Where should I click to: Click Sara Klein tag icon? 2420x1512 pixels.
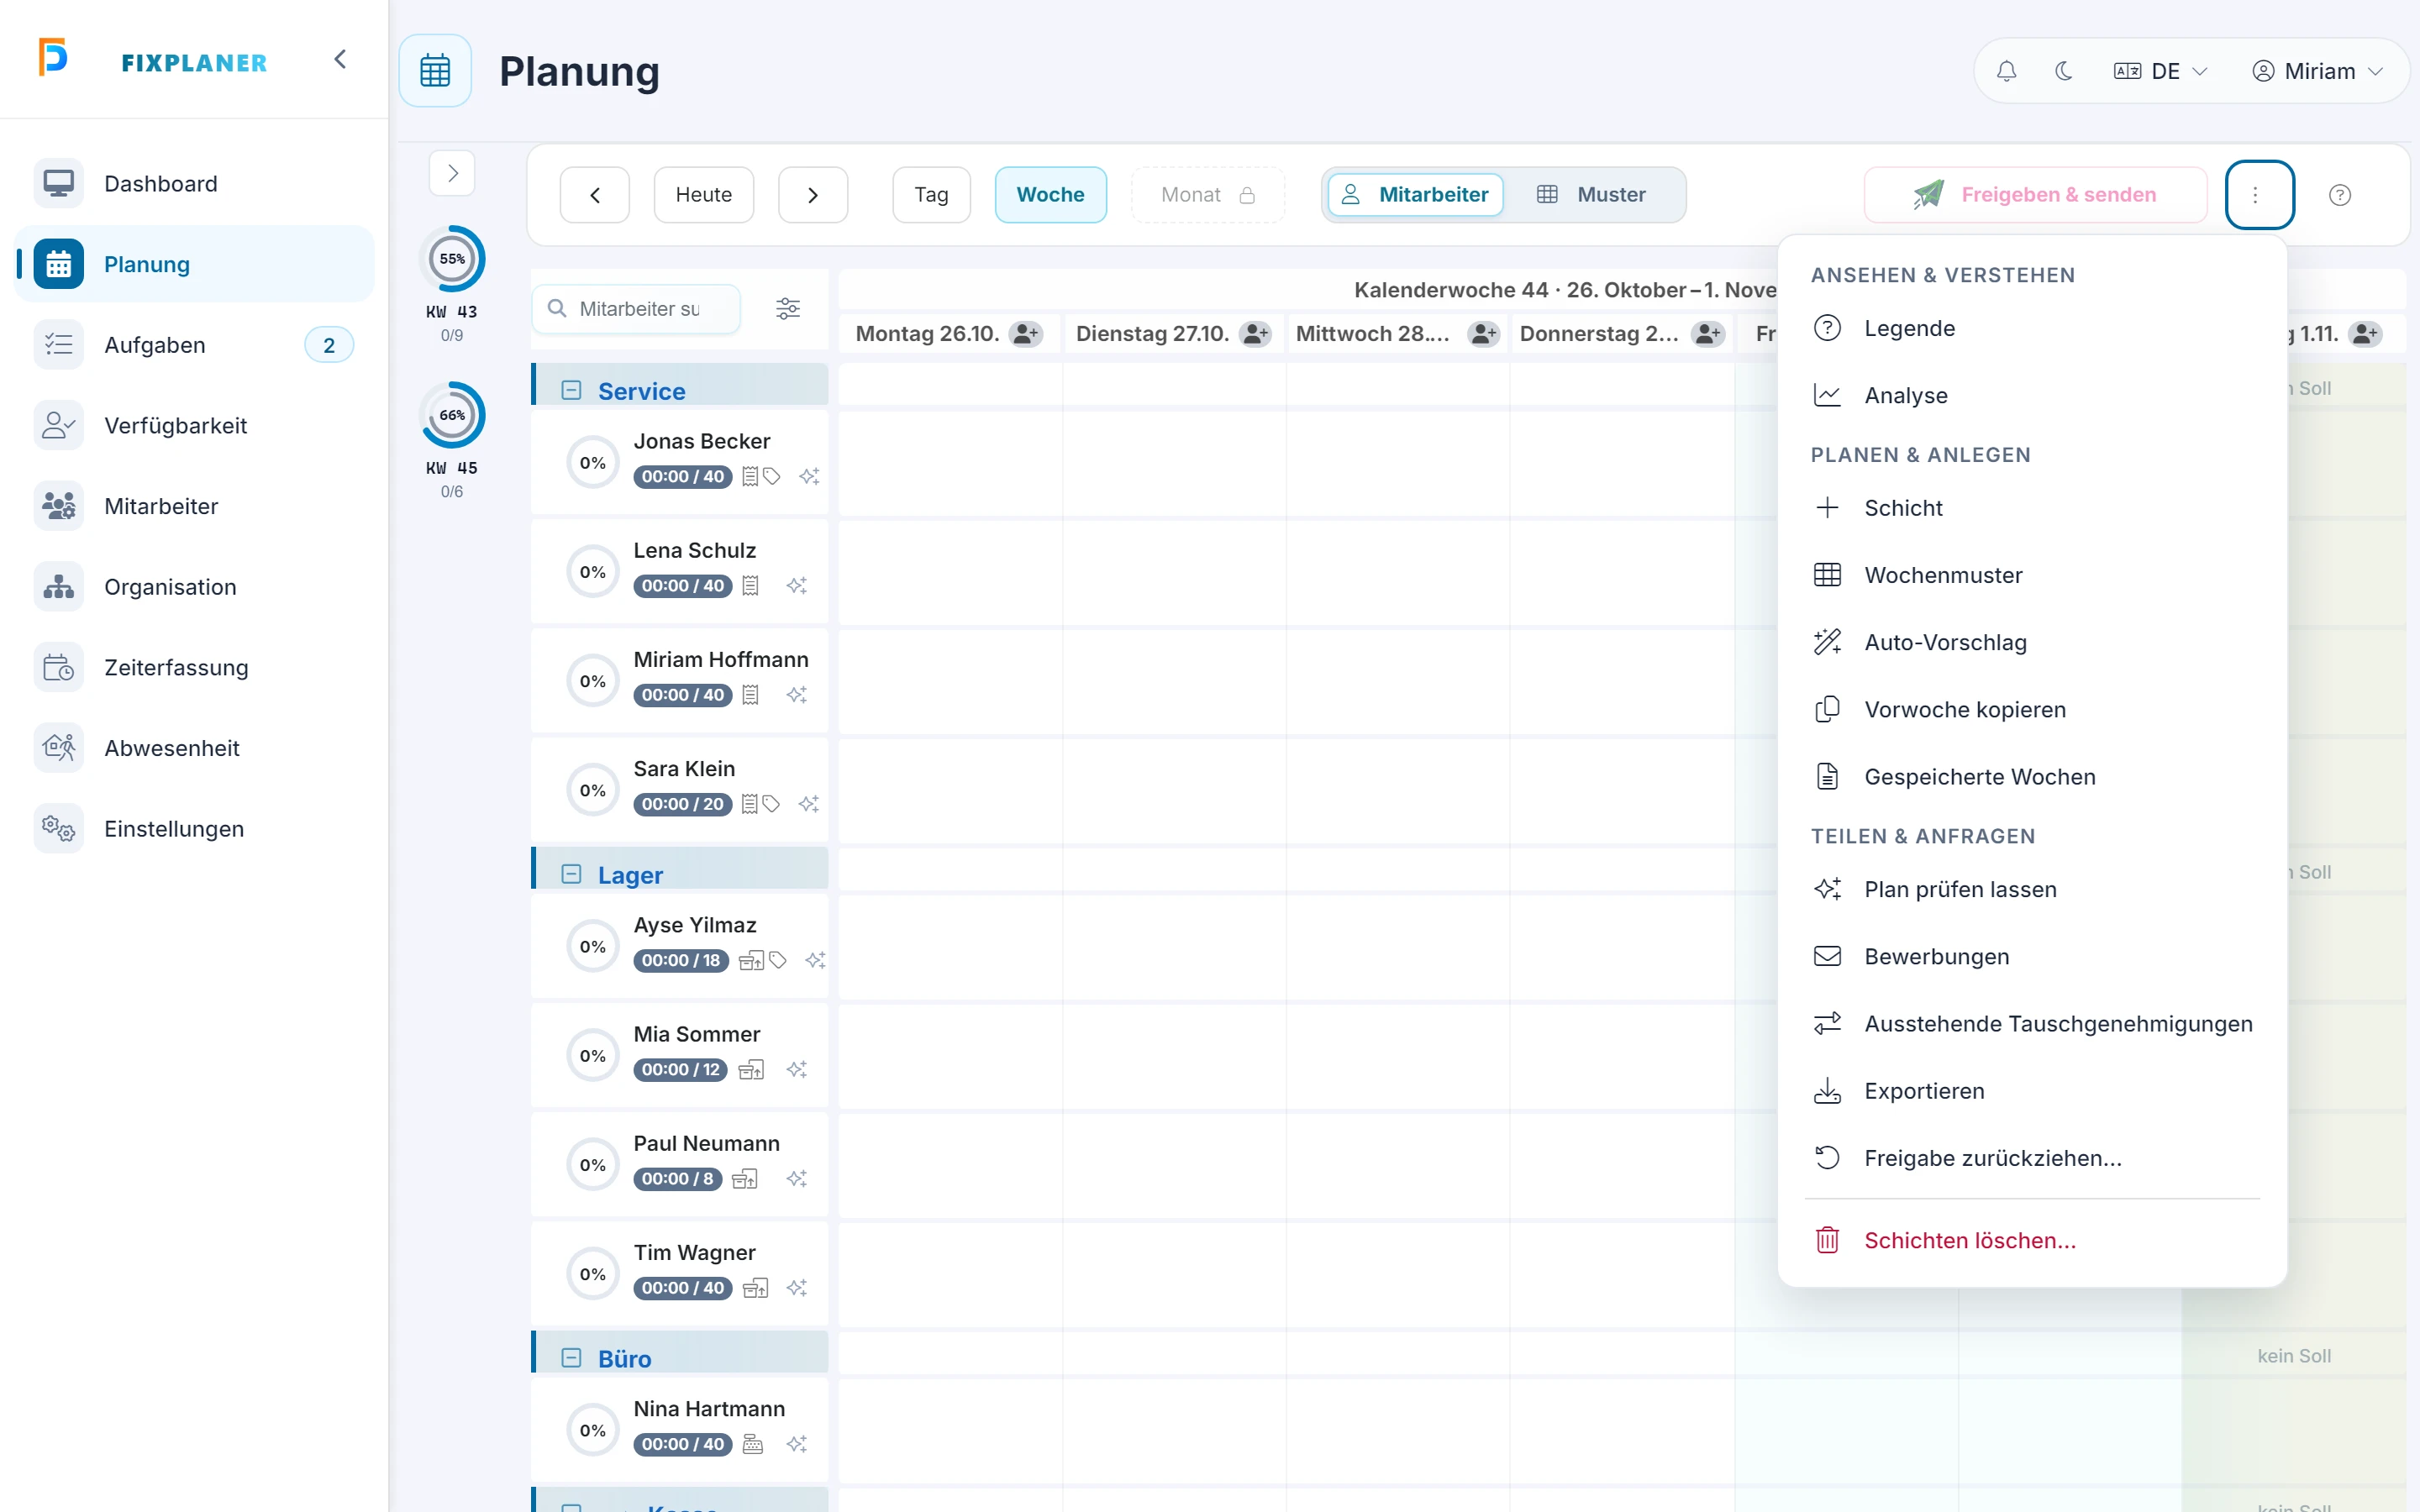coord(771,804)
